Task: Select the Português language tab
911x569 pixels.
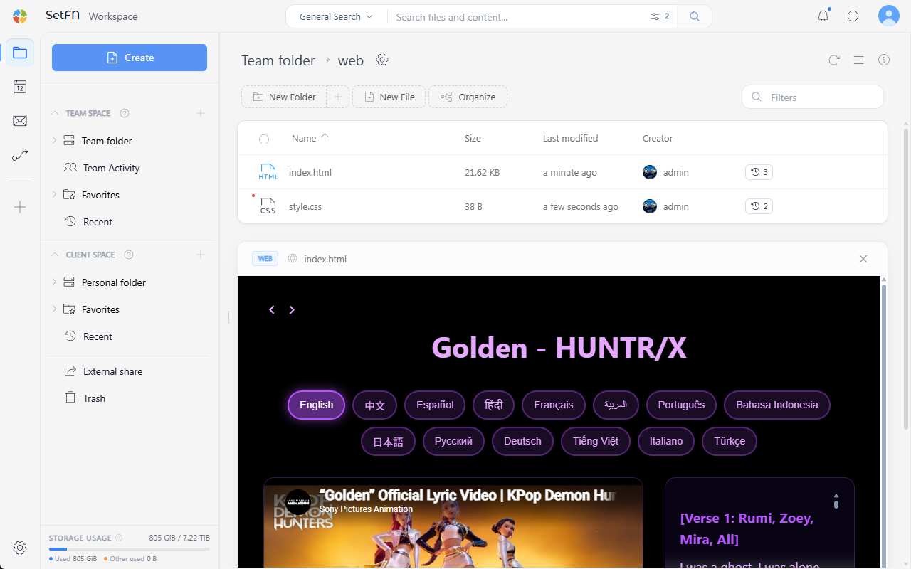Action: [x=681, y=405]
